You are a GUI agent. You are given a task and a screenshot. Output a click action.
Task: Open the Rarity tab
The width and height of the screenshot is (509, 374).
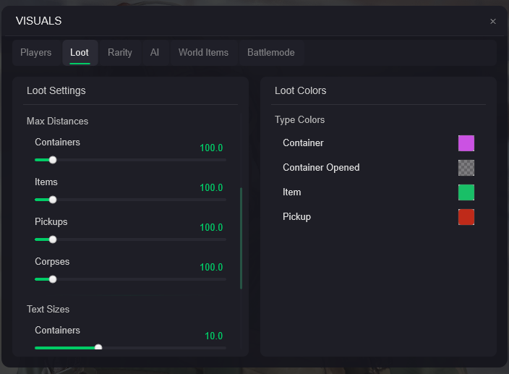pyautogui.click(x=120, y=53)
